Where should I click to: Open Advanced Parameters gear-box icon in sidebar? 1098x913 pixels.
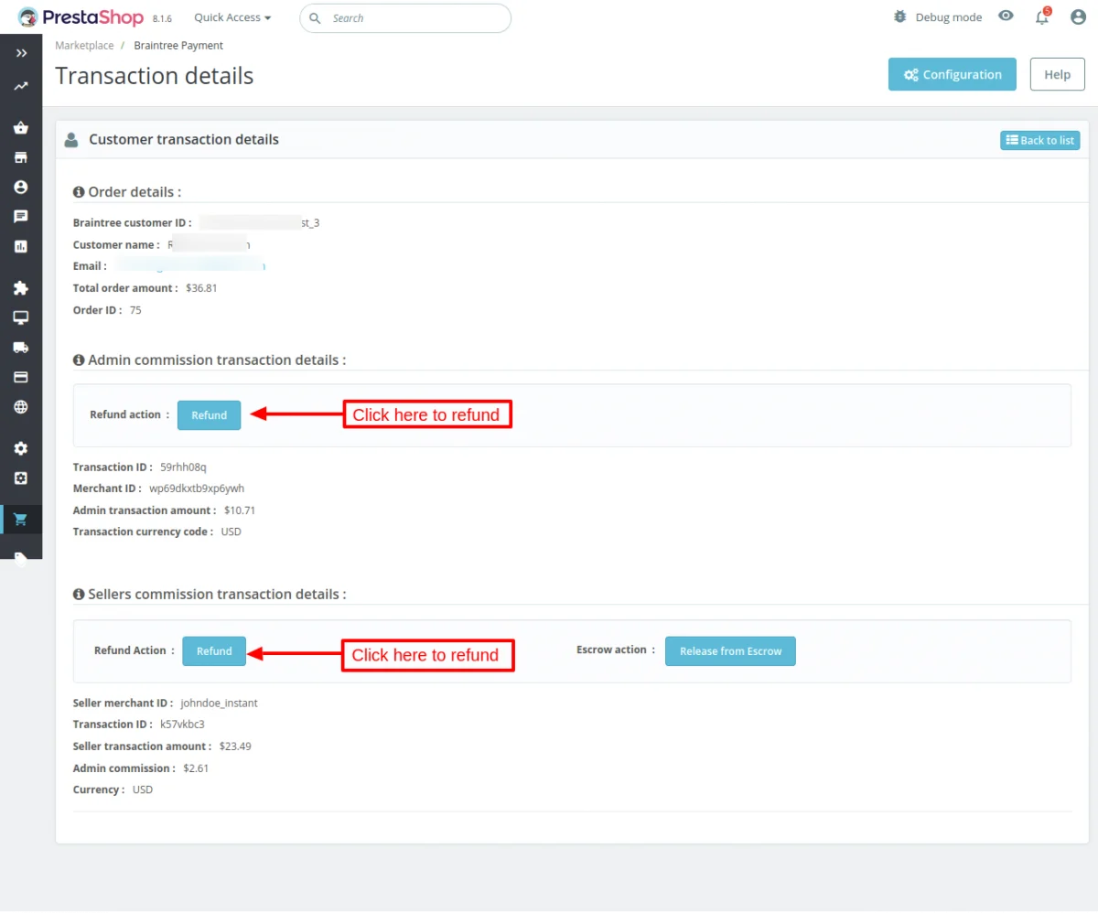pos(21,478)
